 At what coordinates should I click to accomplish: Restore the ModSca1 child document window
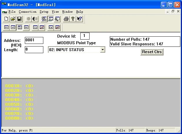(173, 12)
